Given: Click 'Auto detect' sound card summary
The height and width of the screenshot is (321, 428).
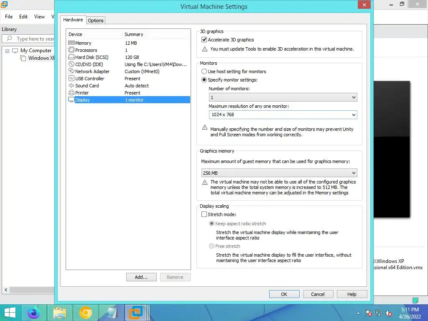Looking at the screenshot, I should coord(137,85).
